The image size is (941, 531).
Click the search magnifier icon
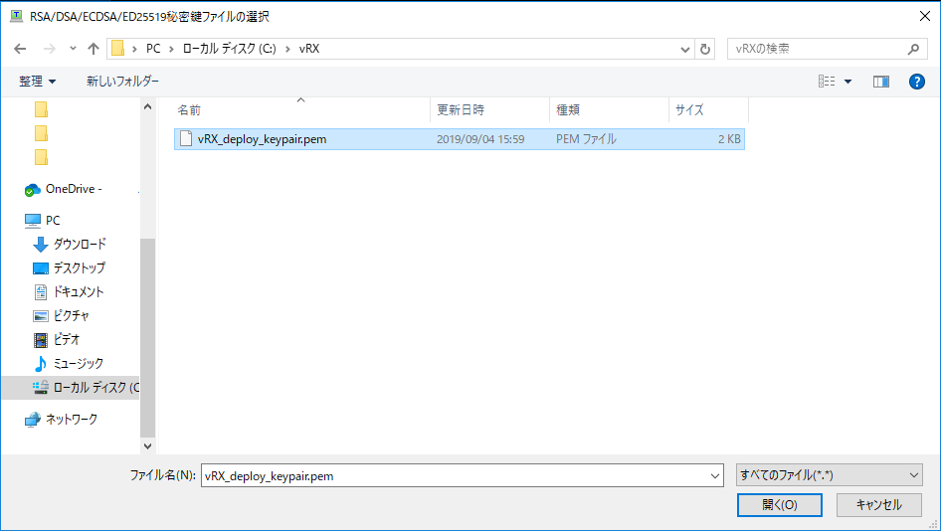[x=914, y=49]
